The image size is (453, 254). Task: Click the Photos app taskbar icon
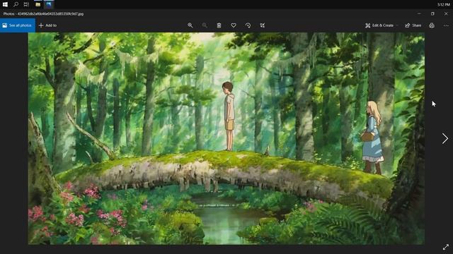tap(49, 4)
